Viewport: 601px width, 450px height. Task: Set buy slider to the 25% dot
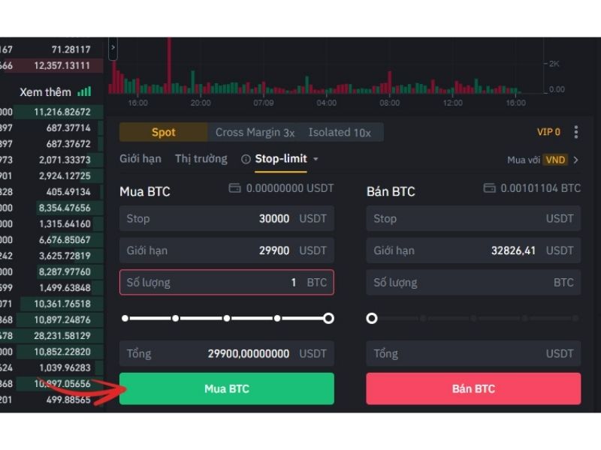click(175, 318)
